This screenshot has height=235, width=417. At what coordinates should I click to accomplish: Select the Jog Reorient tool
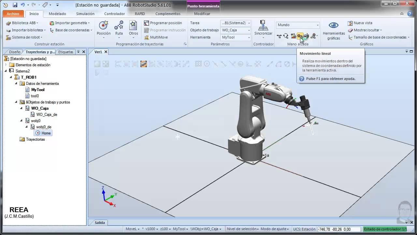pos(306,36)
